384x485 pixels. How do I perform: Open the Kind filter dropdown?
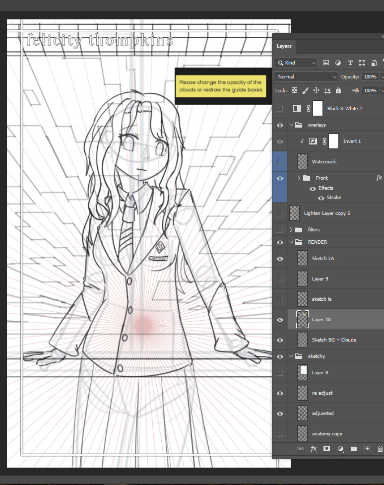point(296,63)
